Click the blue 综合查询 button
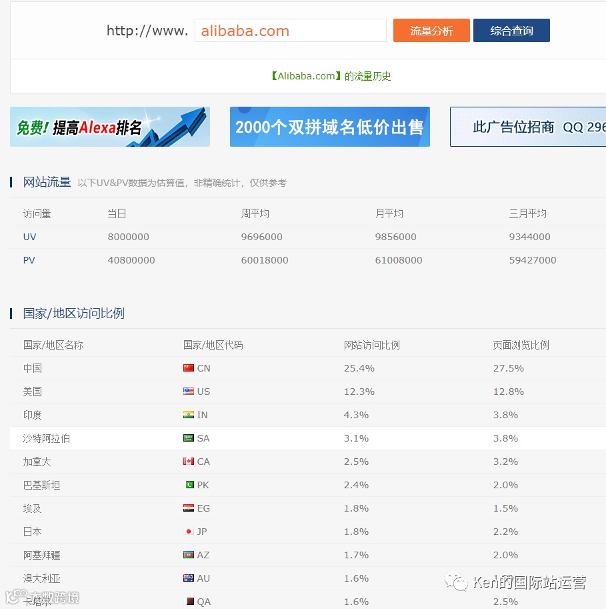 511,30
